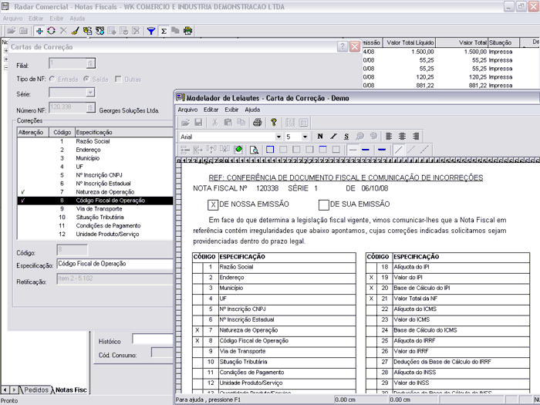The width and height of the screenshot is (540, 405).
Task: Select the thick blue line style
Action: tap(381, 150)
